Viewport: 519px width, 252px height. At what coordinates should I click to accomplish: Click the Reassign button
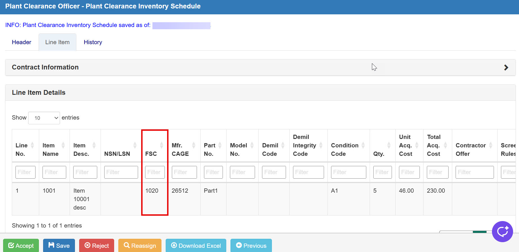(140, 246)
